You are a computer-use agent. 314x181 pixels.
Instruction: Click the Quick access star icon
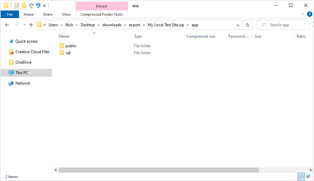pos(11,41)
